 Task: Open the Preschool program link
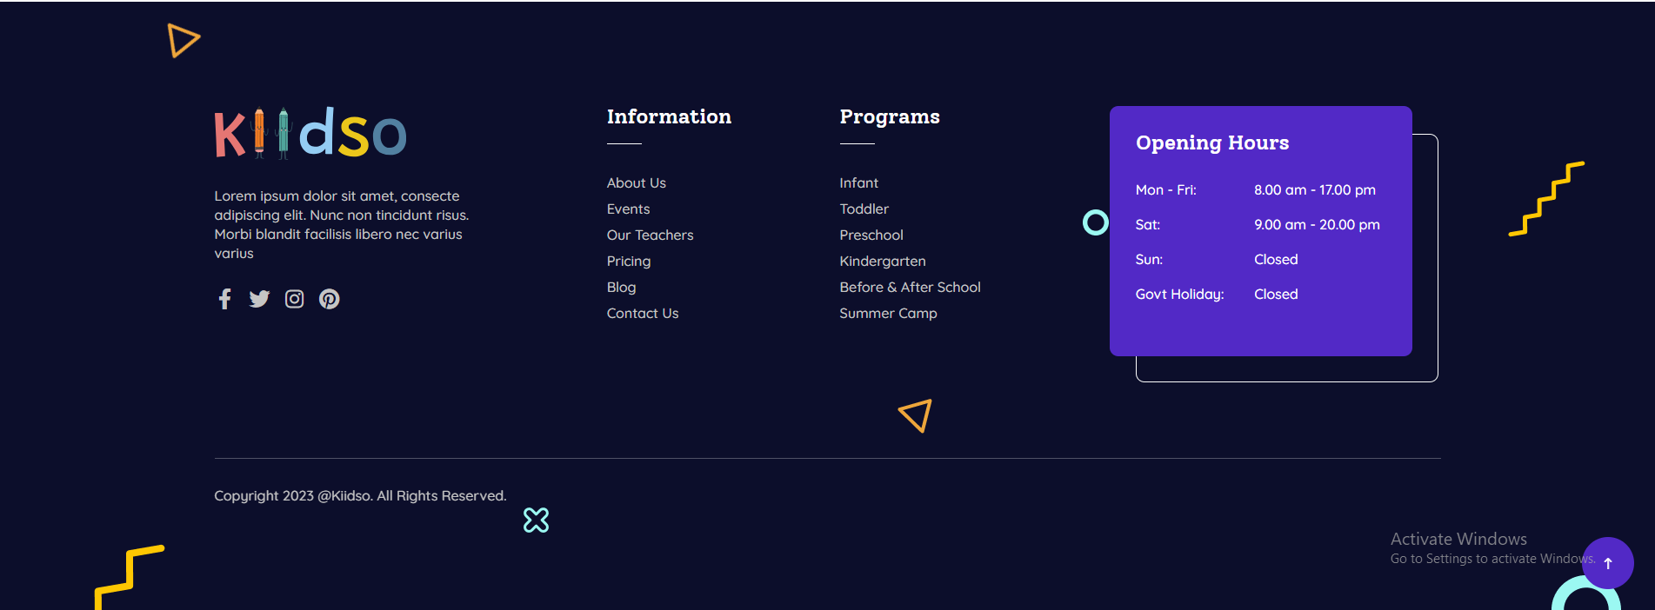[871, 235]
